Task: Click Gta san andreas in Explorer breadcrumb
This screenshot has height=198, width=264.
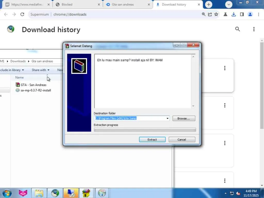Action: click(x=42, y=61)
